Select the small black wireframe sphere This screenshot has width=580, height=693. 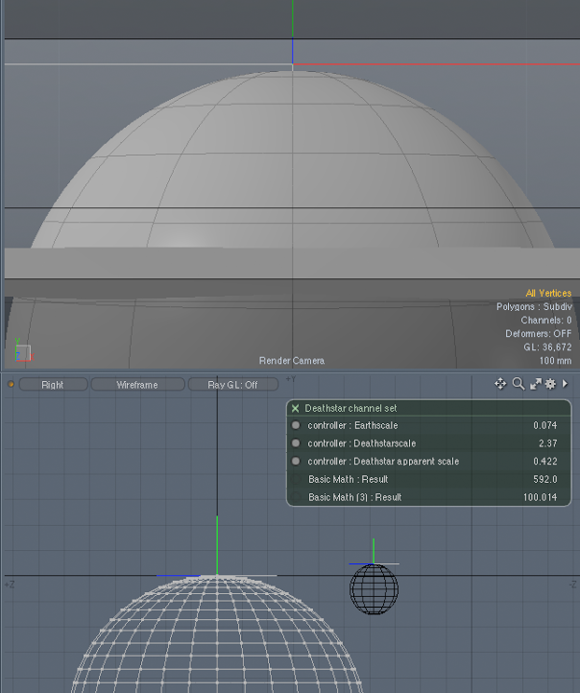(374, 589)
